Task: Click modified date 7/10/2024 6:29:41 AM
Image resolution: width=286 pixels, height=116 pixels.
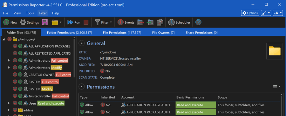Action: (116, 65)
